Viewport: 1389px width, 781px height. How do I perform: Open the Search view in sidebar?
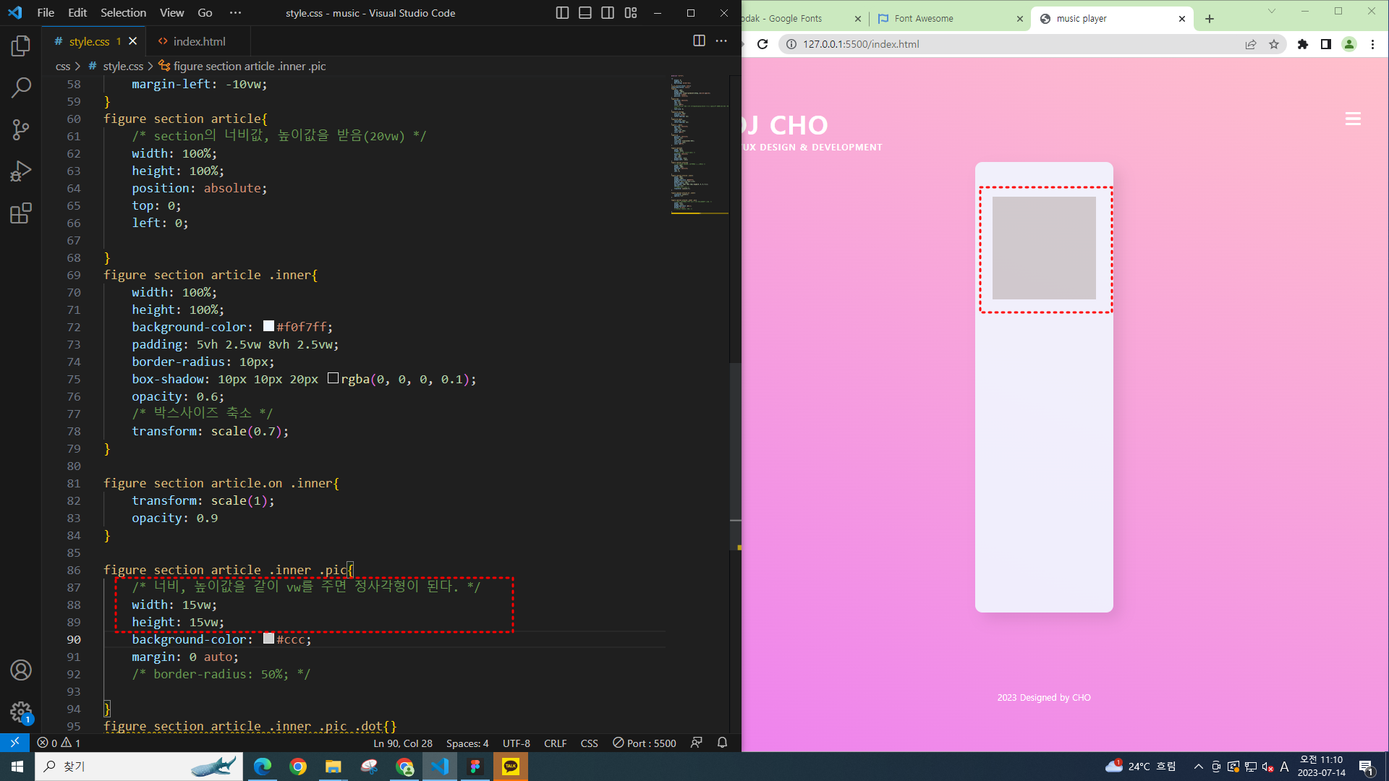point(21,88)
